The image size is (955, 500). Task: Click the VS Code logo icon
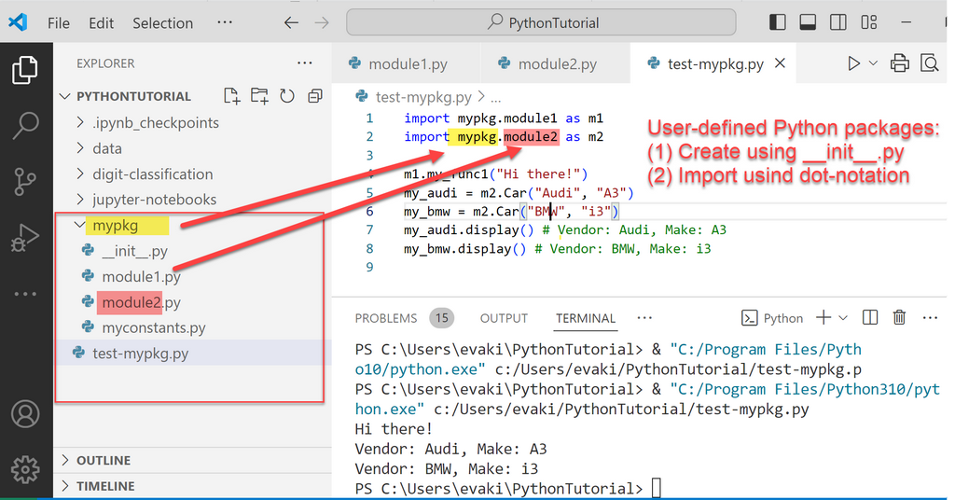[18, 22]
